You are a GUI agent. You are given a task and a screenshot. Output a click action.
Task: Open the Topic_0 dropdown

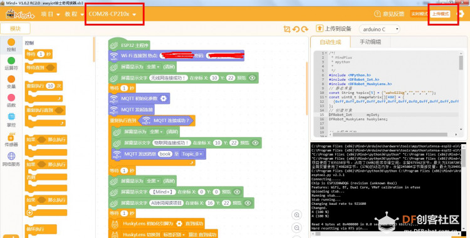[192, 154]
